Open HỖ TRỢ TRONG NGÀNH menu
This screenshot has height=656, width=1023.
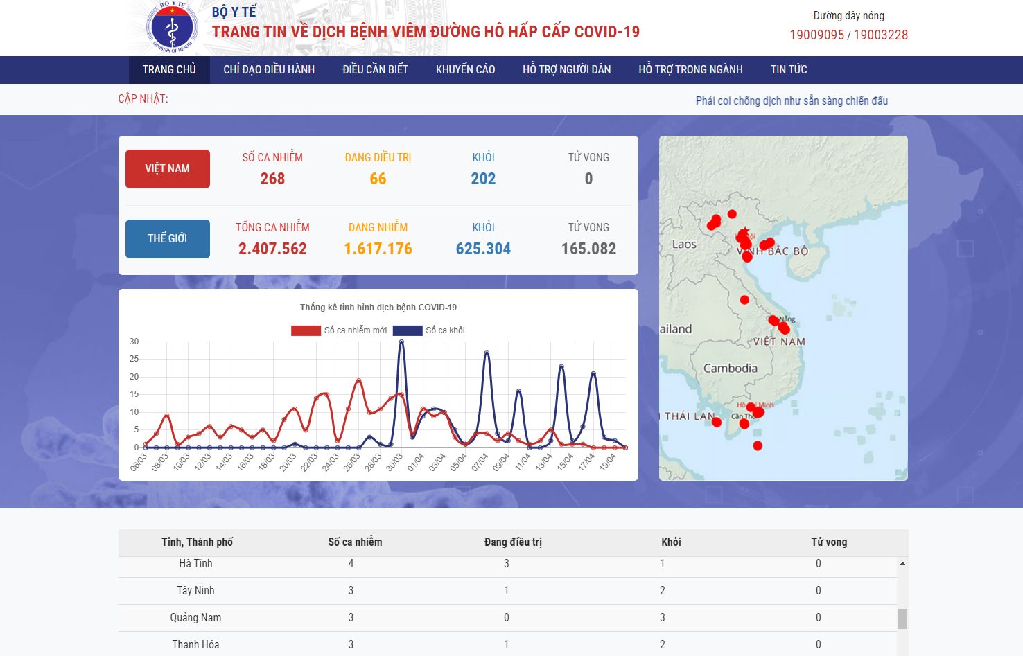690,70
